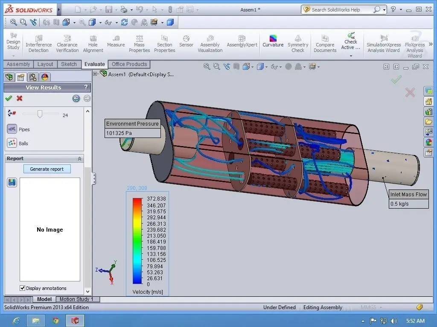The width and height of the screenshot is (437, 327).
Task: Open Clearance Verification
Action: tap(67, 44)
